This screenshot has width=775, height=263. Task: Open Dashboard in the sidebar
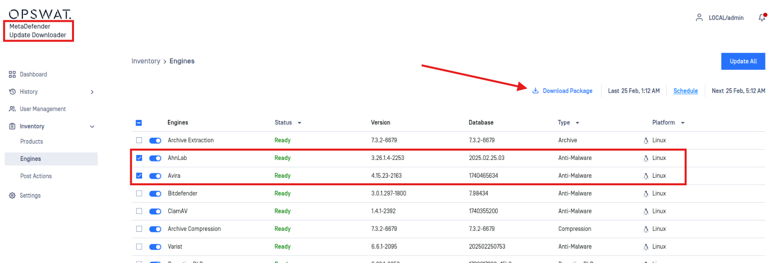pos(33,74)
